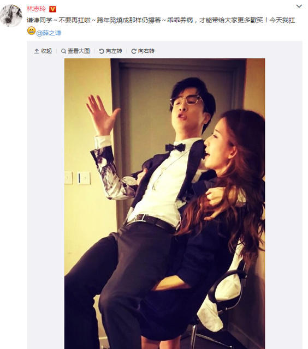308x349 pixels.
Task: Follow the @薛之谦 mention link
Action: coord(49,33)
